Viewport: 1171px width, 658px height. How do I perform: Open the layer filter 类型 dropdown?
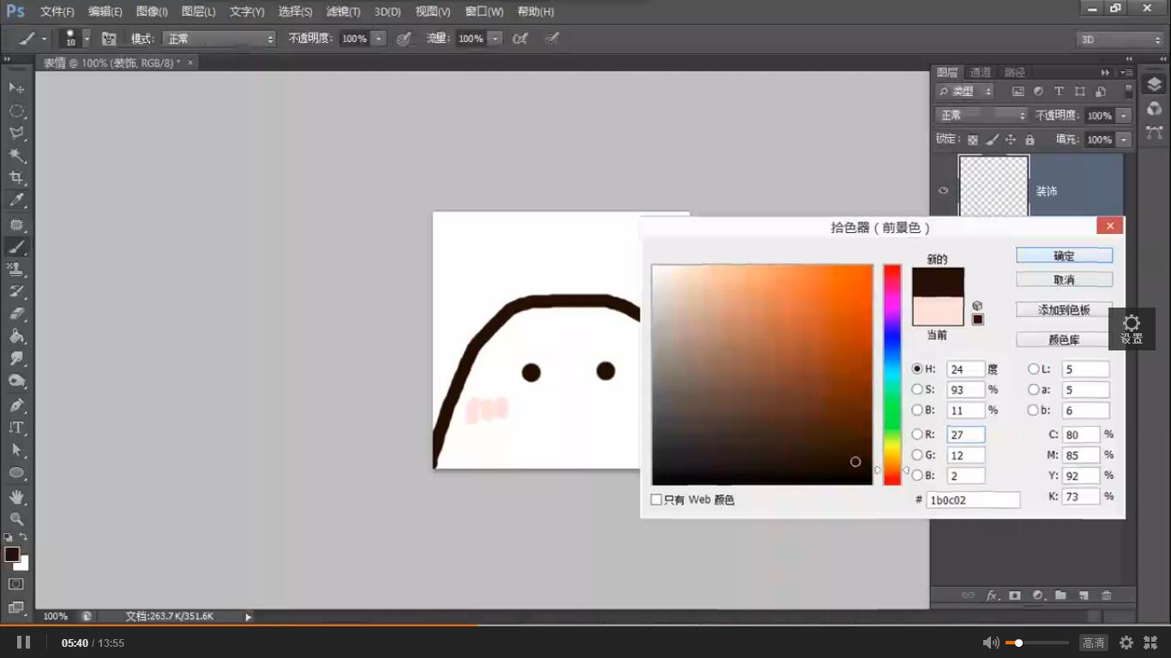pos(964,91)
